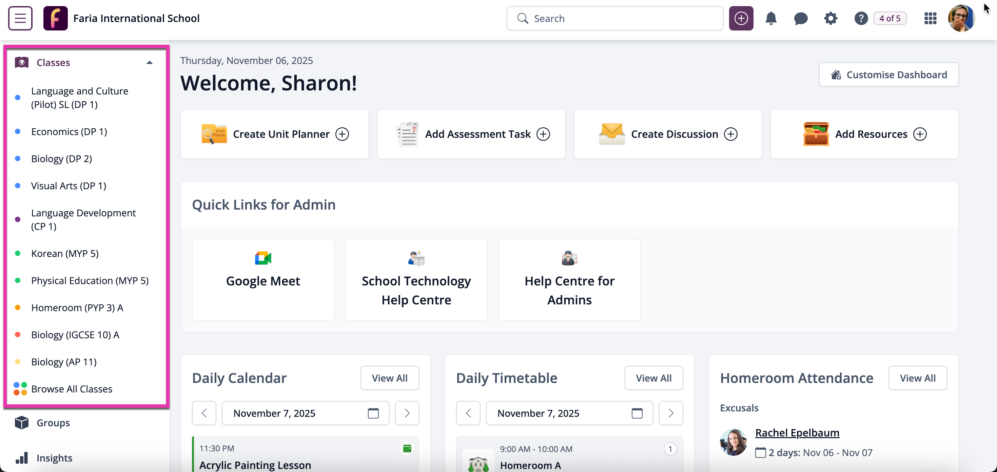Click View All in Daily Timetable
The image size is (997, 472).
click(x=653, y=378)
